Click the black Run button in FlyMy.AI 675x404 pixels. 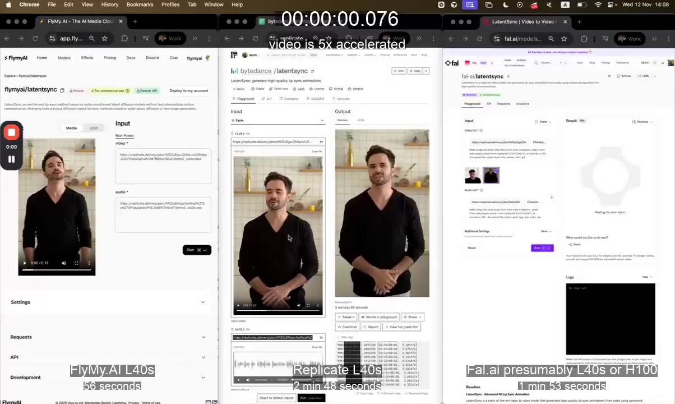197,250
